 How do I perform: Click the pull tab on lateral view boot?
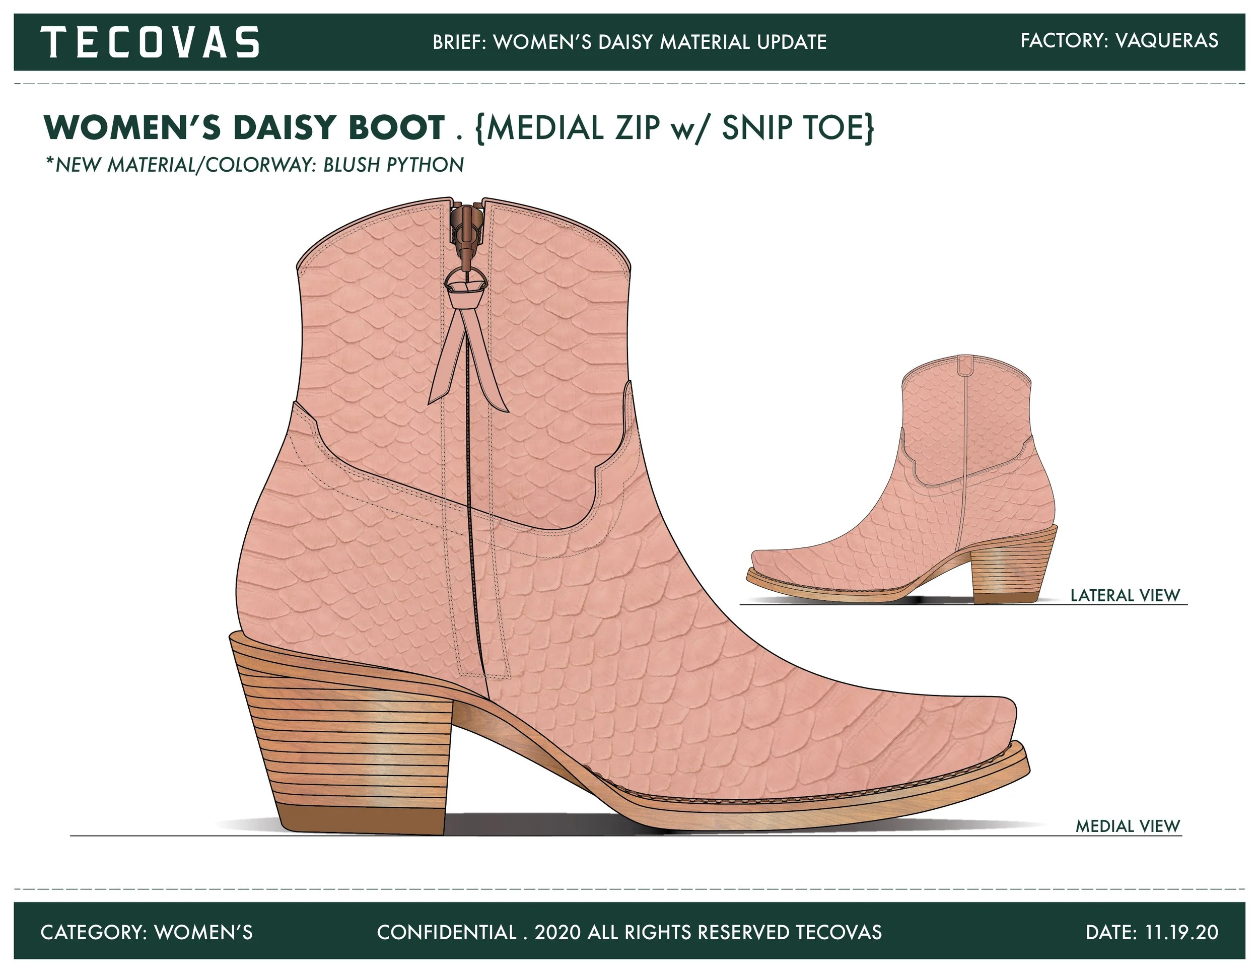965,366
